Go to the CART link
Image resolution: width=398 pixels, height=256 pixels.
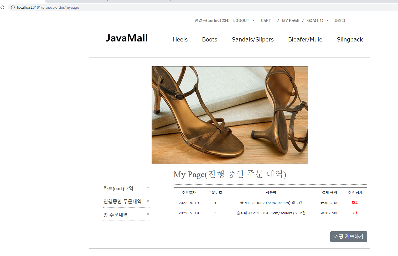266,20
